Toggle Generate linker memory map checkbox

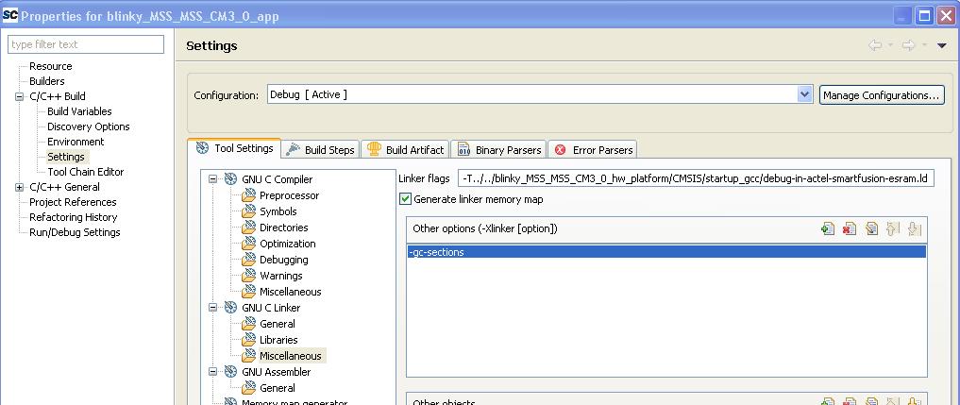(406, 199)
